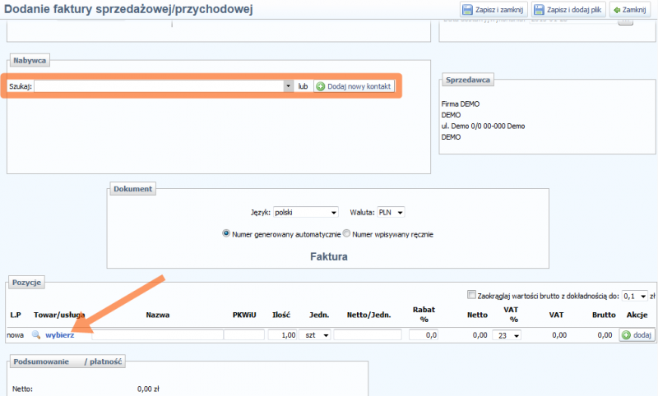The height and width of the screenshot is (396, 658).
Task: Click green arrow icon on Zamknij button
Action: [x=615, y=10]
